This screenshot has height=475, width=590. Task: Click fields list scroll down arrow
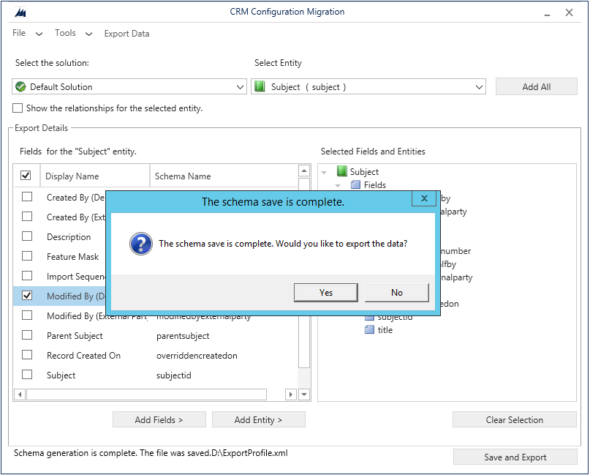pyautogui.click(x=304, y=394)
